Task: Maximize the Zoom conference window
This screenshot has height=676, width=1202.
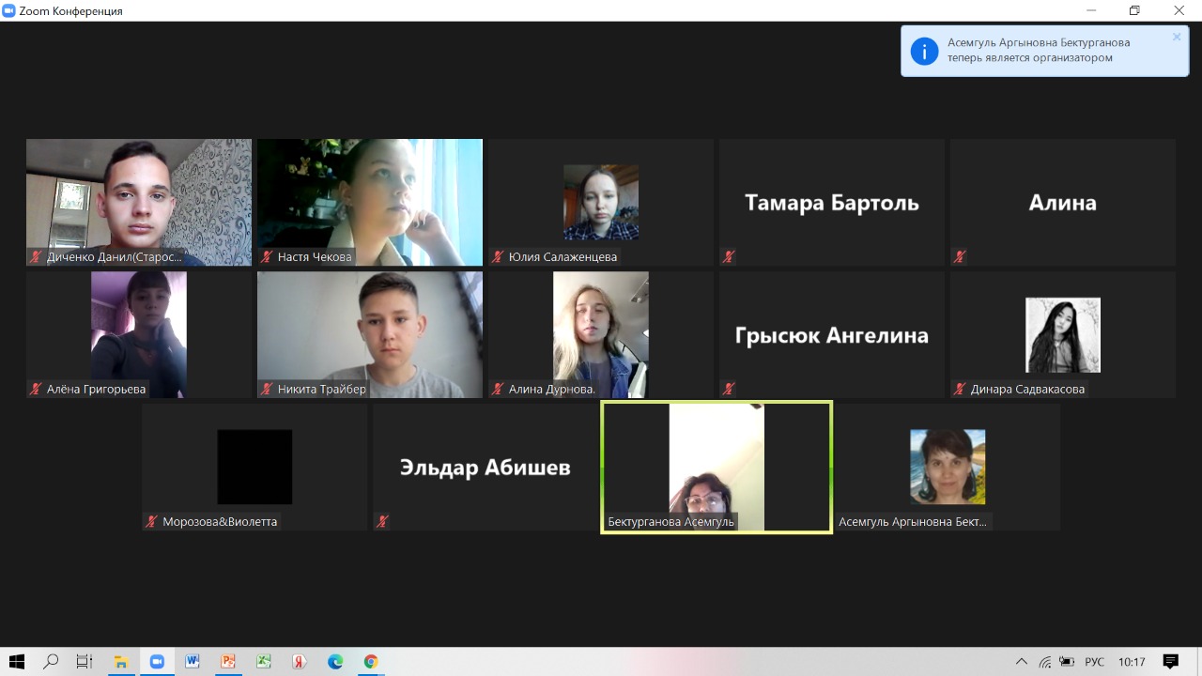Action: click(x=1134, y=10)
